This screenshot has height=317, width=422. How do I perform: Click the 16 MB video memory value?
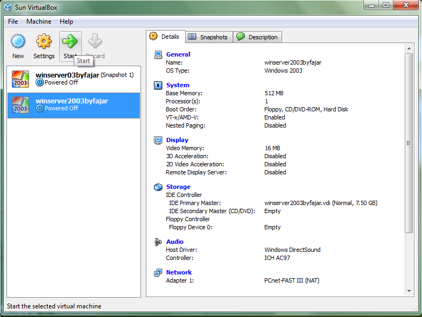click(x=272, y=148)
